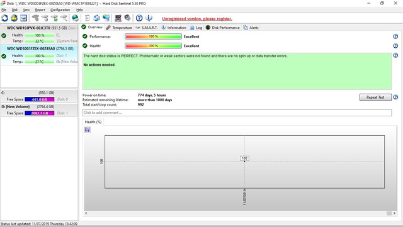
Task: Click the blue disk panel toolbar icon
Action: (x=24, y=18)
